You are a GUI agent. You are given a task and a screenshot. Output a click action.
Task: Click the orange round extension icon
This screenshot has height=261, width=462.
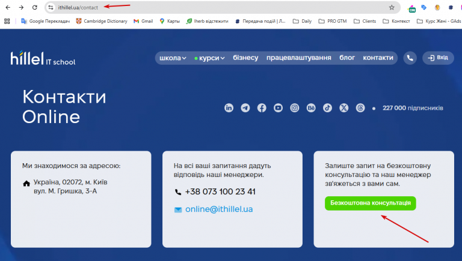pyautogui.click(x=437, y=7)
